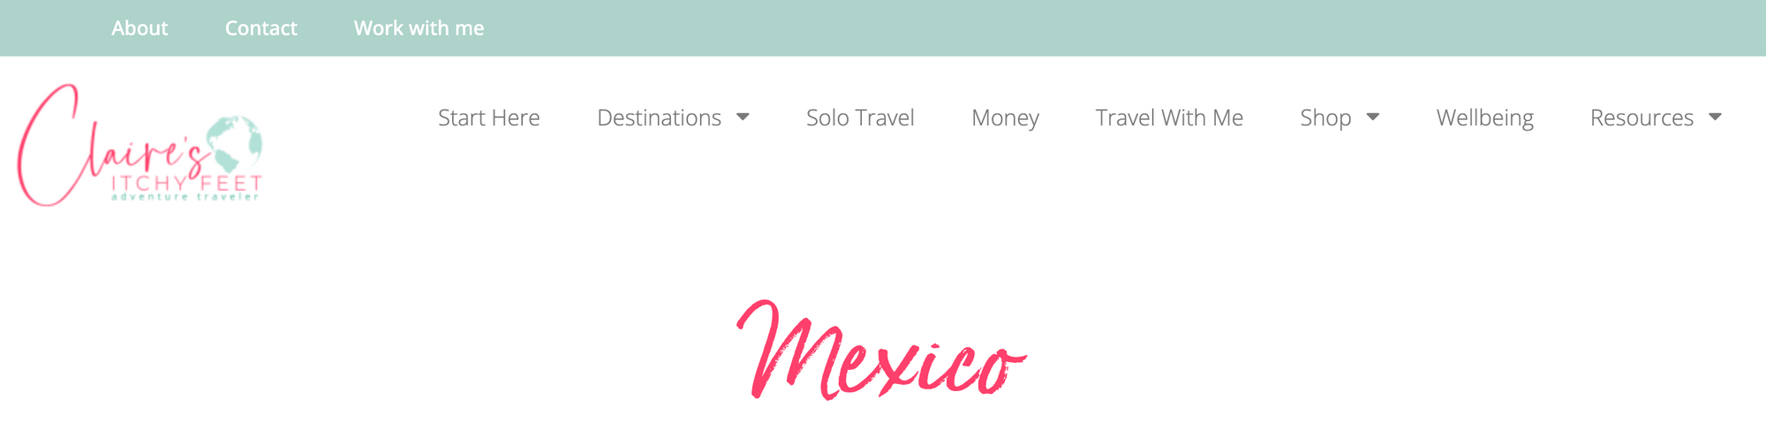
Task: Go to the Wellbeing page
Action: click(1485, 118)
